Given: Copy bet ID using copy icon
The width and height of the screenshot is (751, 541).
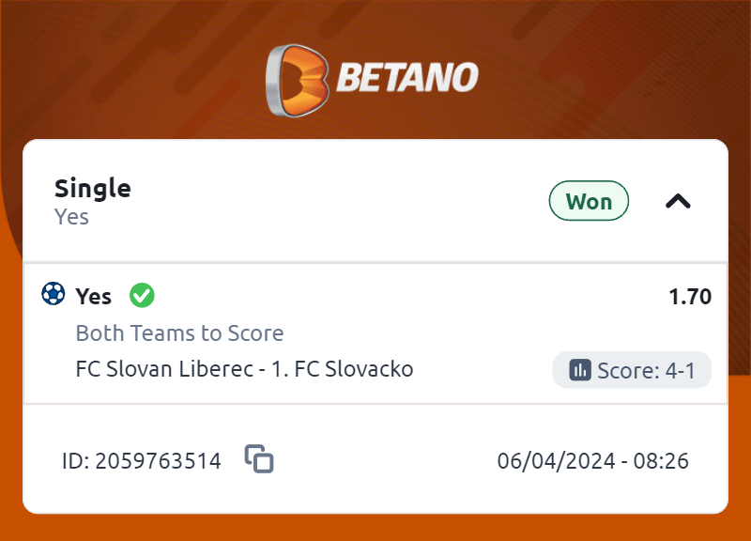Looking at the screenshot, I should point(259,458).
